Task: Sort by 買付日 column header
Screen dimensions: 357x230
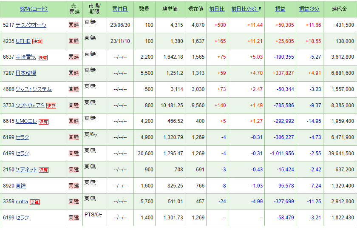Action: pyautogui.click(x=120, y=9)
